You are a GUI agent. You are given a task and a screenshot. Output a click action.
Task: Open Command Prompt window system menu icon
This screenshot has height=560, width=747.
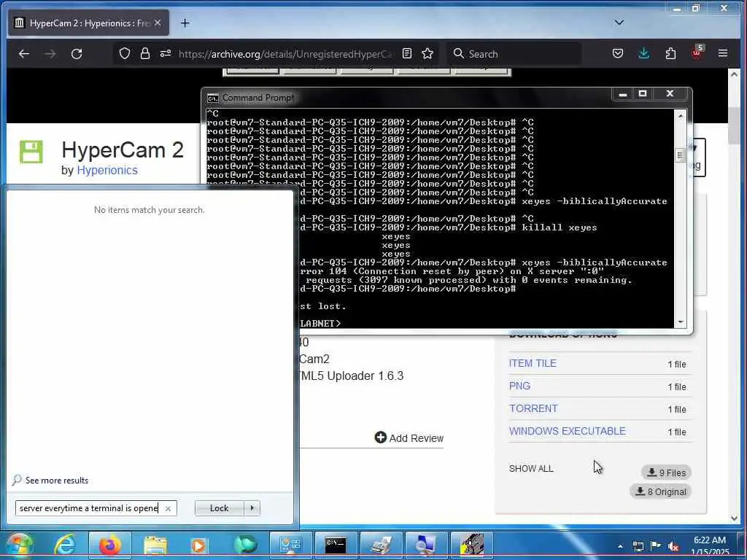212,98
